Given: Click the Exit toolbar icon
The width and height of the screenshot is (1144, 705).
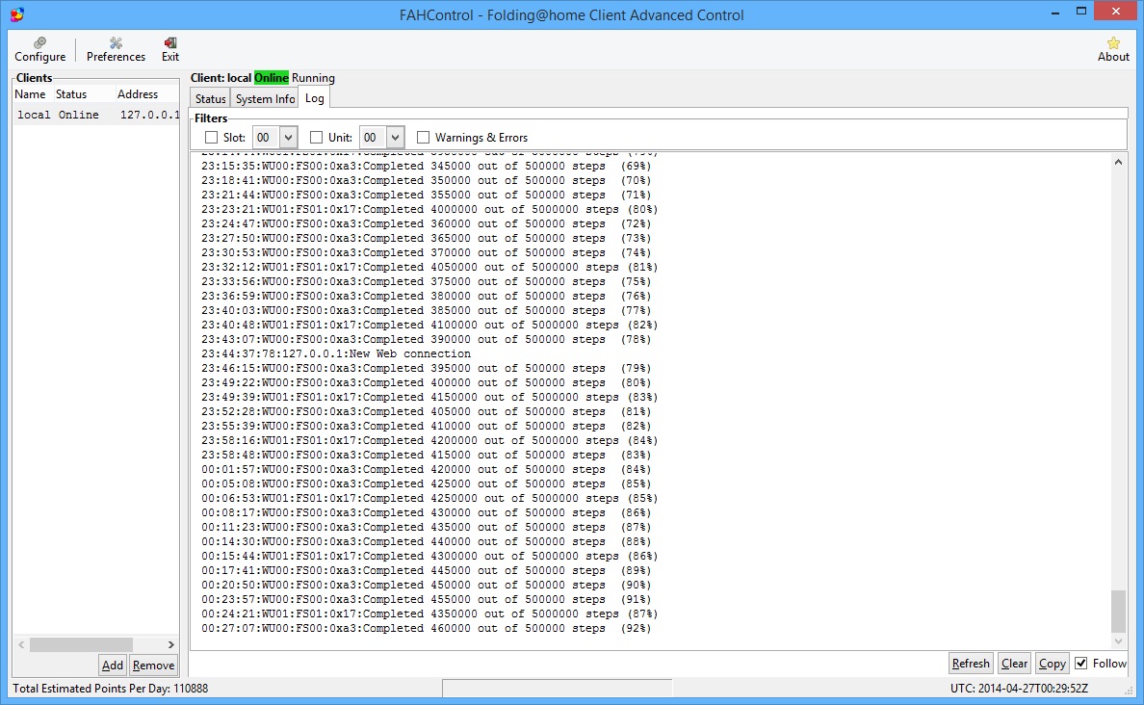Looking at the screenshot, I should [170, 50].
